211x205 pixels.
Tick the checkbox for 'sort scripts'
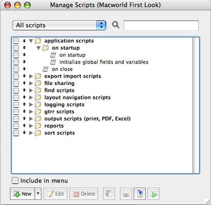coord(16,133)
